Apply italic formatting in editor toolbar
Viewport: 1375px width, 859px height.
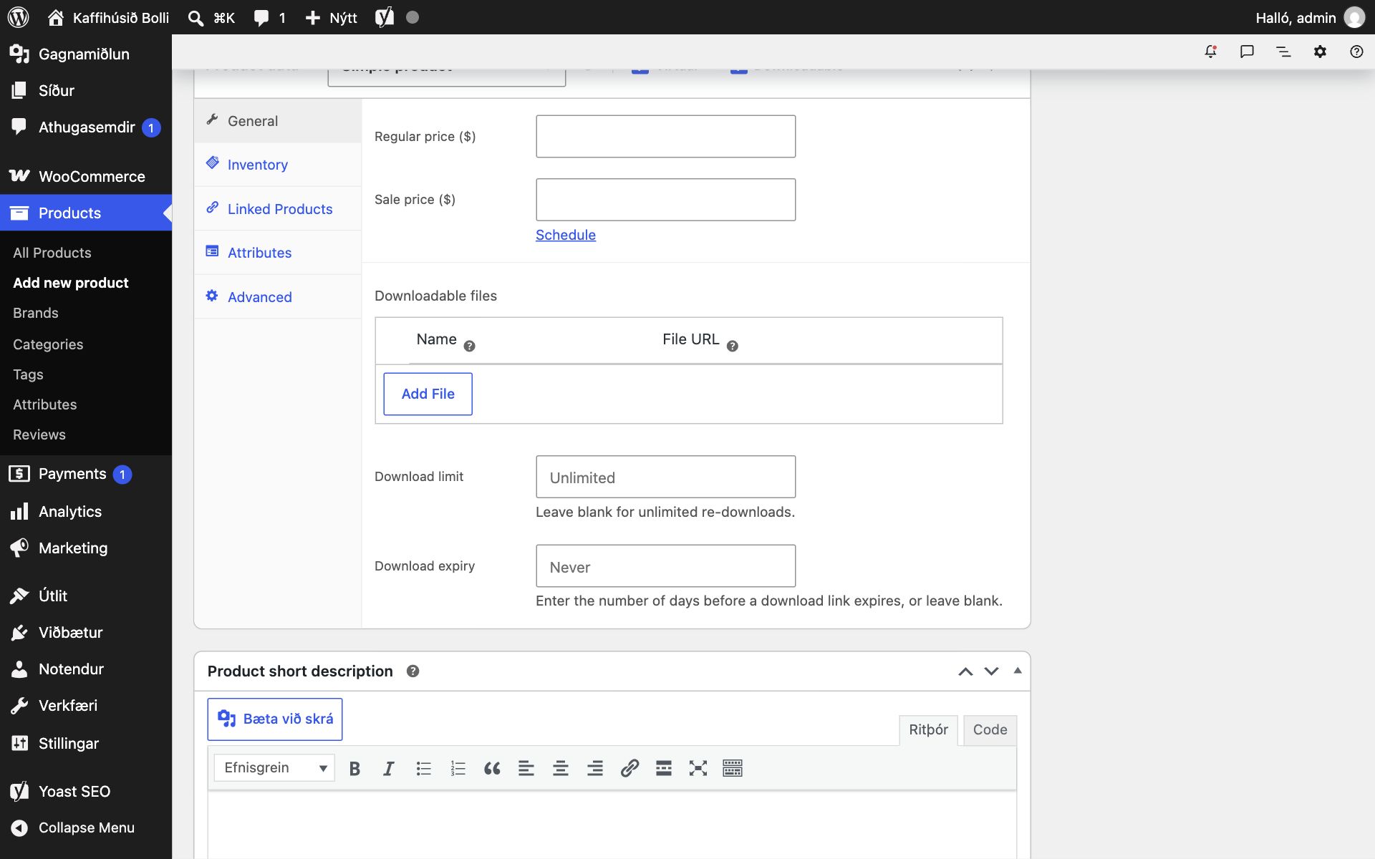pyautogui.click(x=389, y=768)
